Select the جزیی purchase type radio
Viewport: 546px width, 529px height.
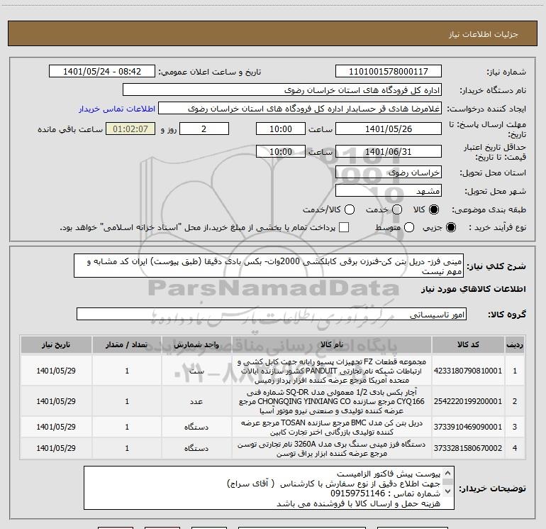[x=450, y=227]
